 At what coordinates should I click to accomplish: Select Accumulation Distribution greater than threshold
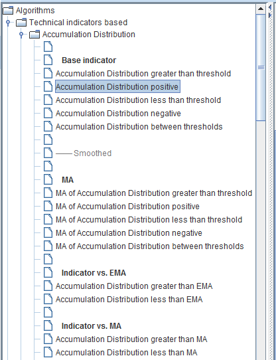143,74
